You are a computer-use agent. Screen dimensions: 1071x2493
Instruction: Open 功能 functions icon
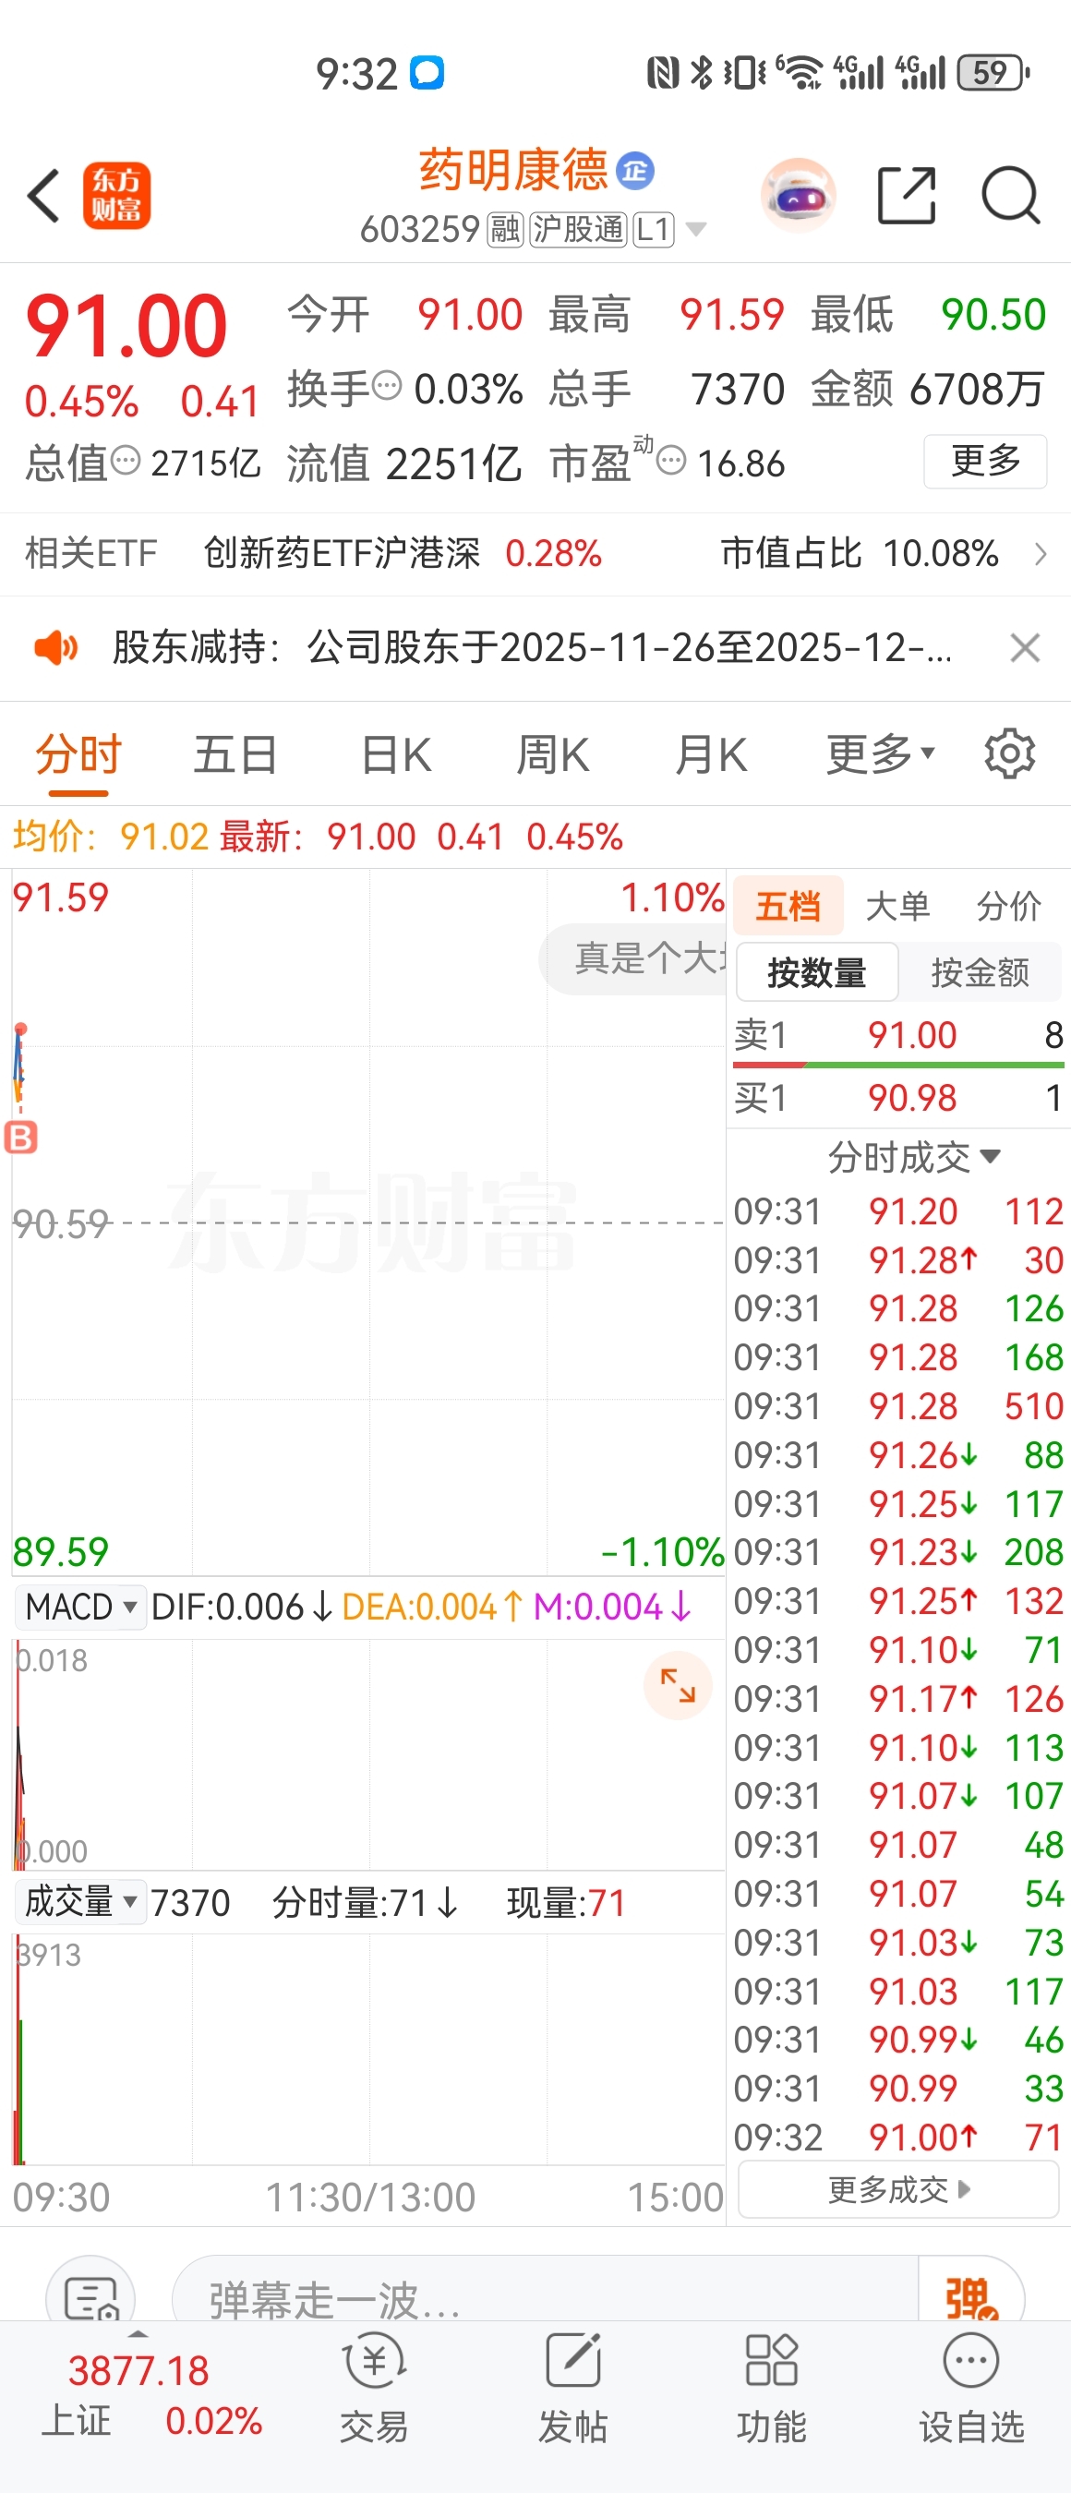[x=771, y=2388]
